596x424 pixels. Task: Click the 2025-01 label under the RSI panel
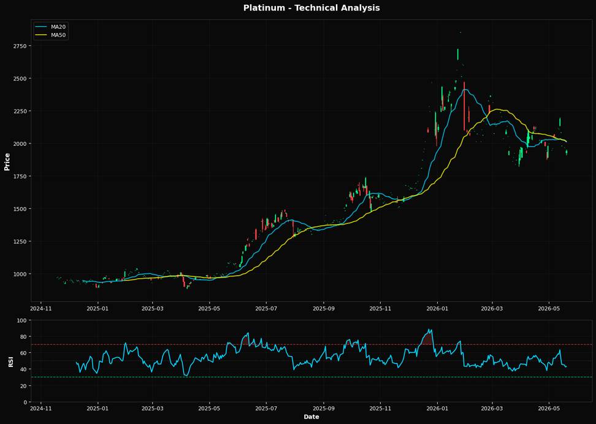pos(98,409)
